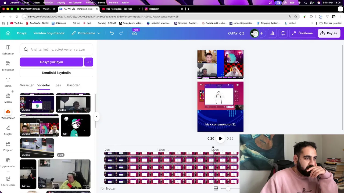Click the user avatar in header

pos(254,33)
